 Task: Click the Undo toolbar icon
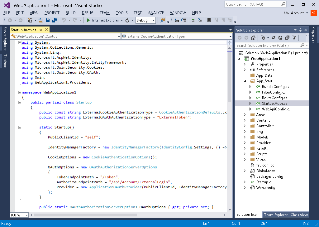[x=64, y=20]
